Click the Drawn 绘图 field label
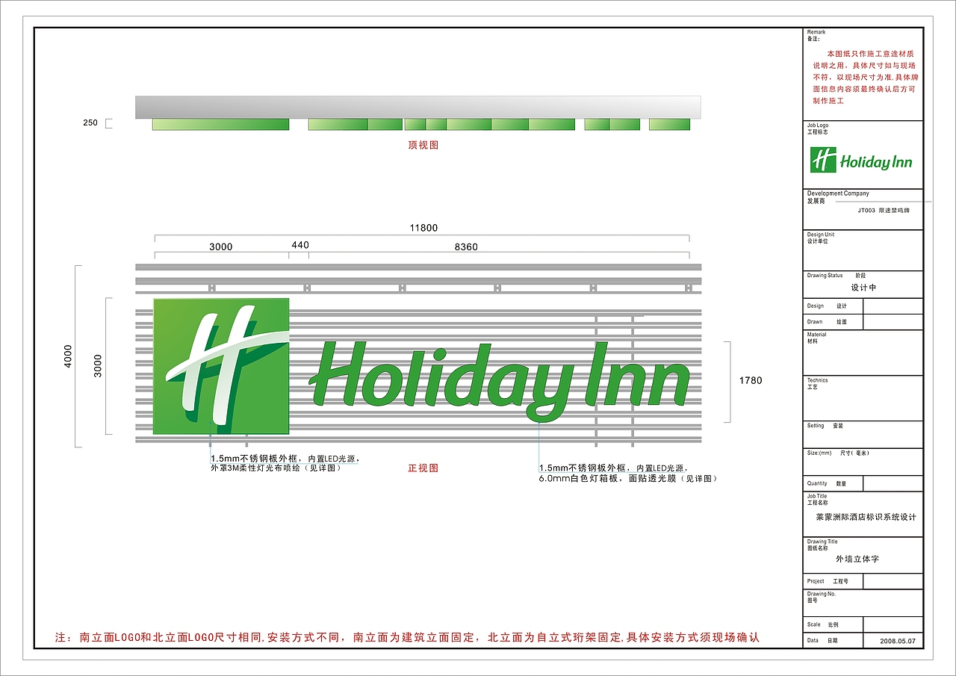This screenshot has height=676, width=956. [827, 322]
